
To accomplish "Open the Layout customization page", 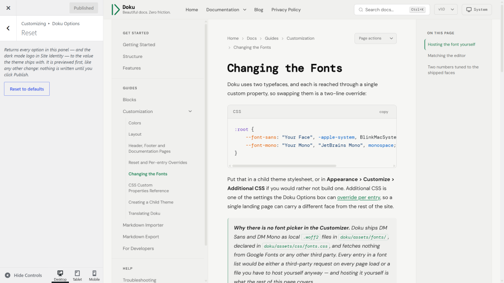I will (135, 134).
